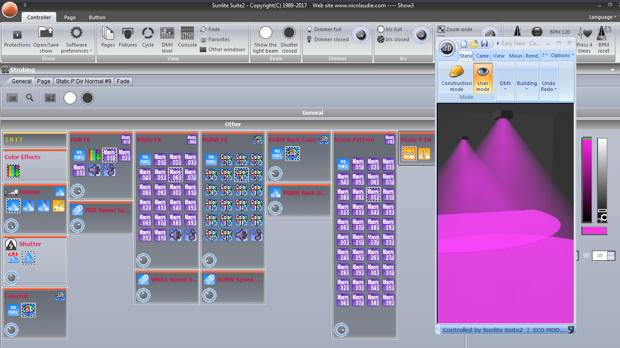Toggle the shutter OFF button in Shutter panel

point(13,258)
